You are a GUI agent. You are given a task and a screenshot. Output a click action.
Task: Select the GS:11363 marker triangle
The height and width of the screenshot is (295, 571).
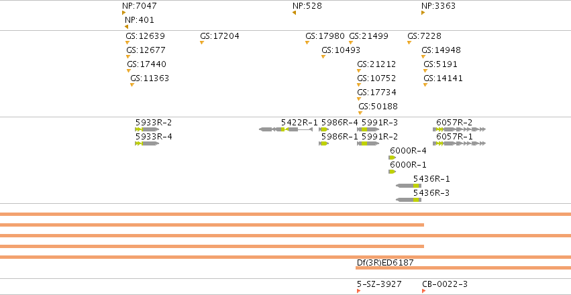tap(132, 84)
